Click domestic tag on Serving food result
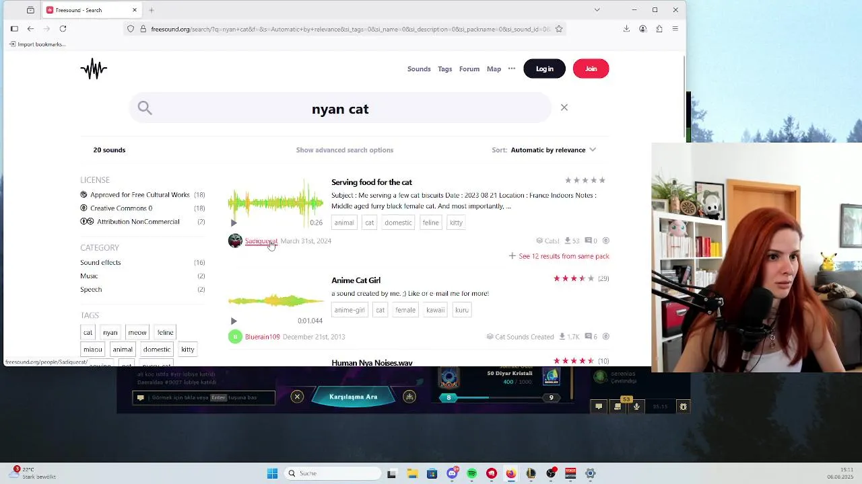This screenshot has height=484, width=862. (x=398, y=223)
